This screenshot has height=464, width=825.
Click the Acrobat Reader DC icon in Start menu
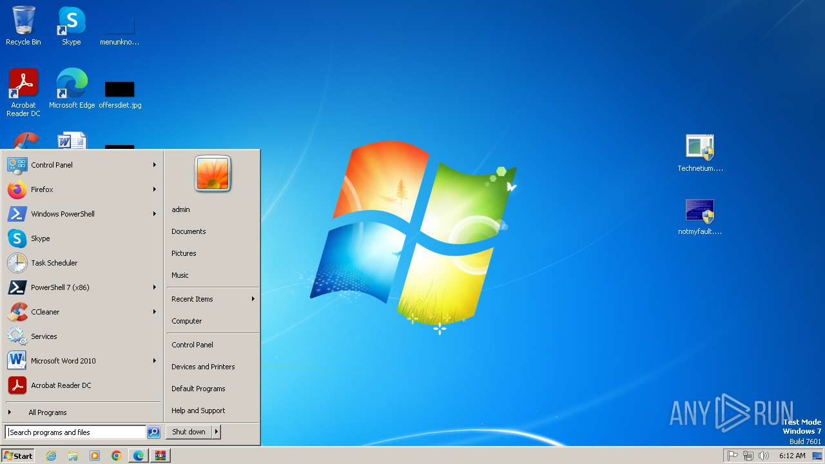(17, 385)
